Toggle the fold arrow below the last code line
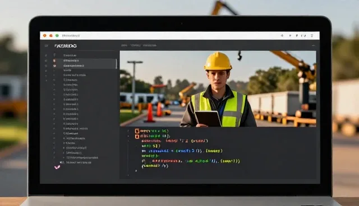The height and width of the screenshot is (206, 359). tap(136, 171)
